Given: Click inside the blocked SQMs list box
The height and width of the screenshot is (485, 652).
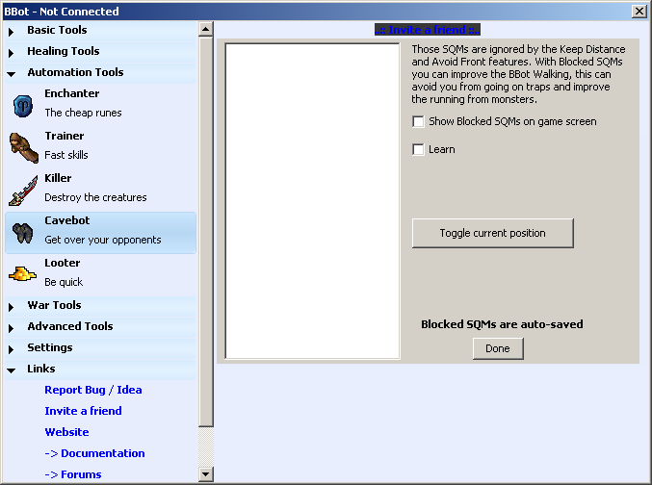Looking at the screenshot, I should [312, 200].
